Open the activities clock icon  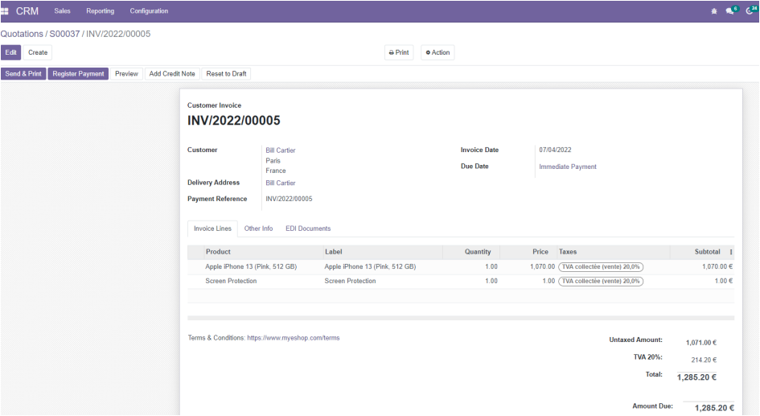click(x=750, y=11)
